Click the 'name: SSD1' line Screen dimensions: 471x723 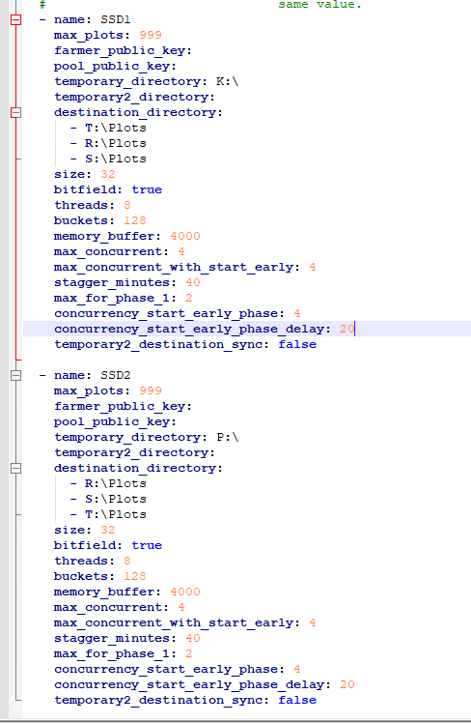[92, 20]
